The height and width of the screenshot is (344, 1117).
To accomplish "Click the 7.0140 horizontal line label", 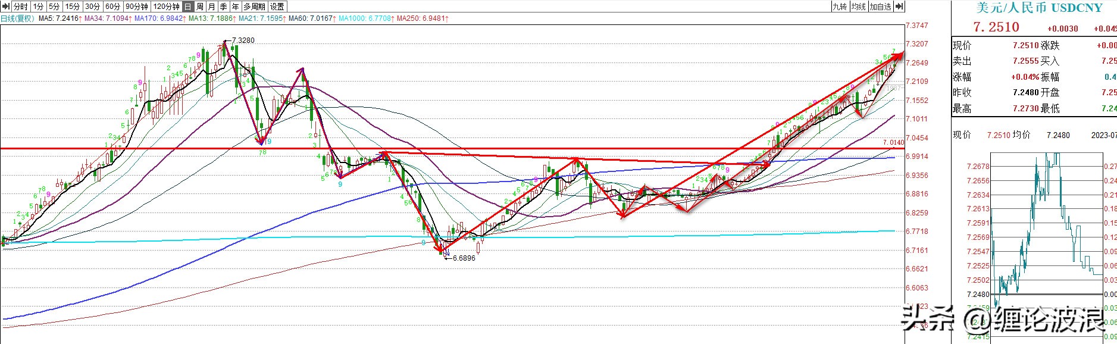I will point(893,143).
